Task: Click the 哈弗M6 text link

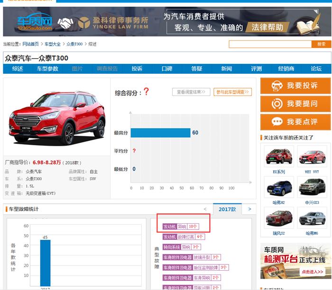Action: (312, 233)
